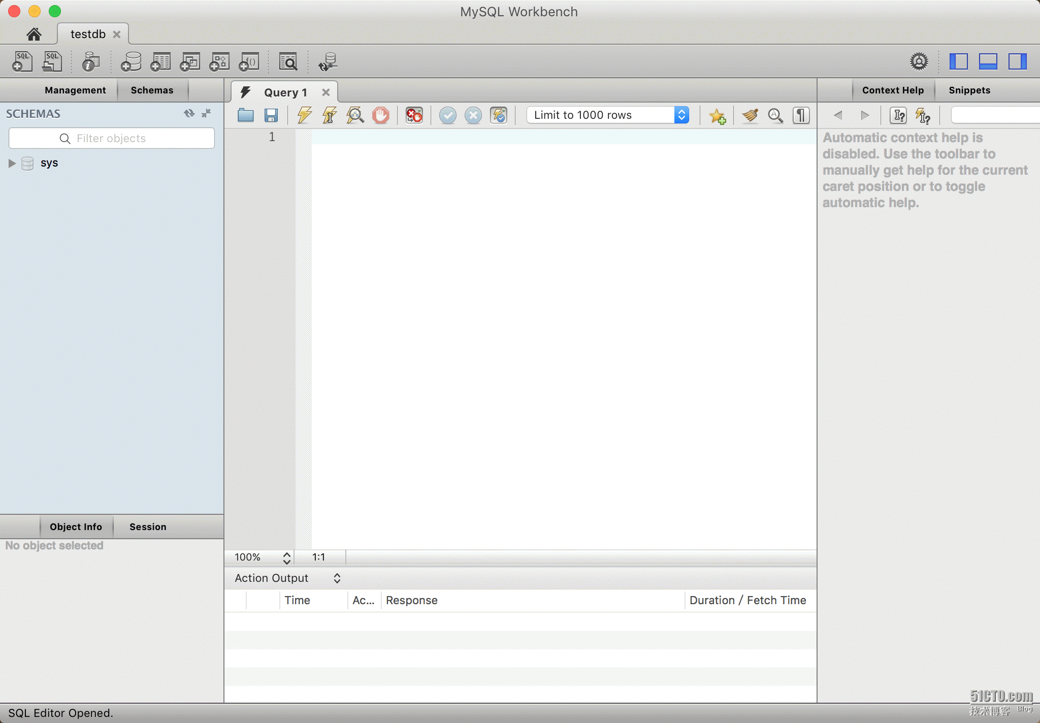Toggle the bottom output panel
Image resolution: width=1040 pixels, height=723 pixels.
[x=988, y=61]
